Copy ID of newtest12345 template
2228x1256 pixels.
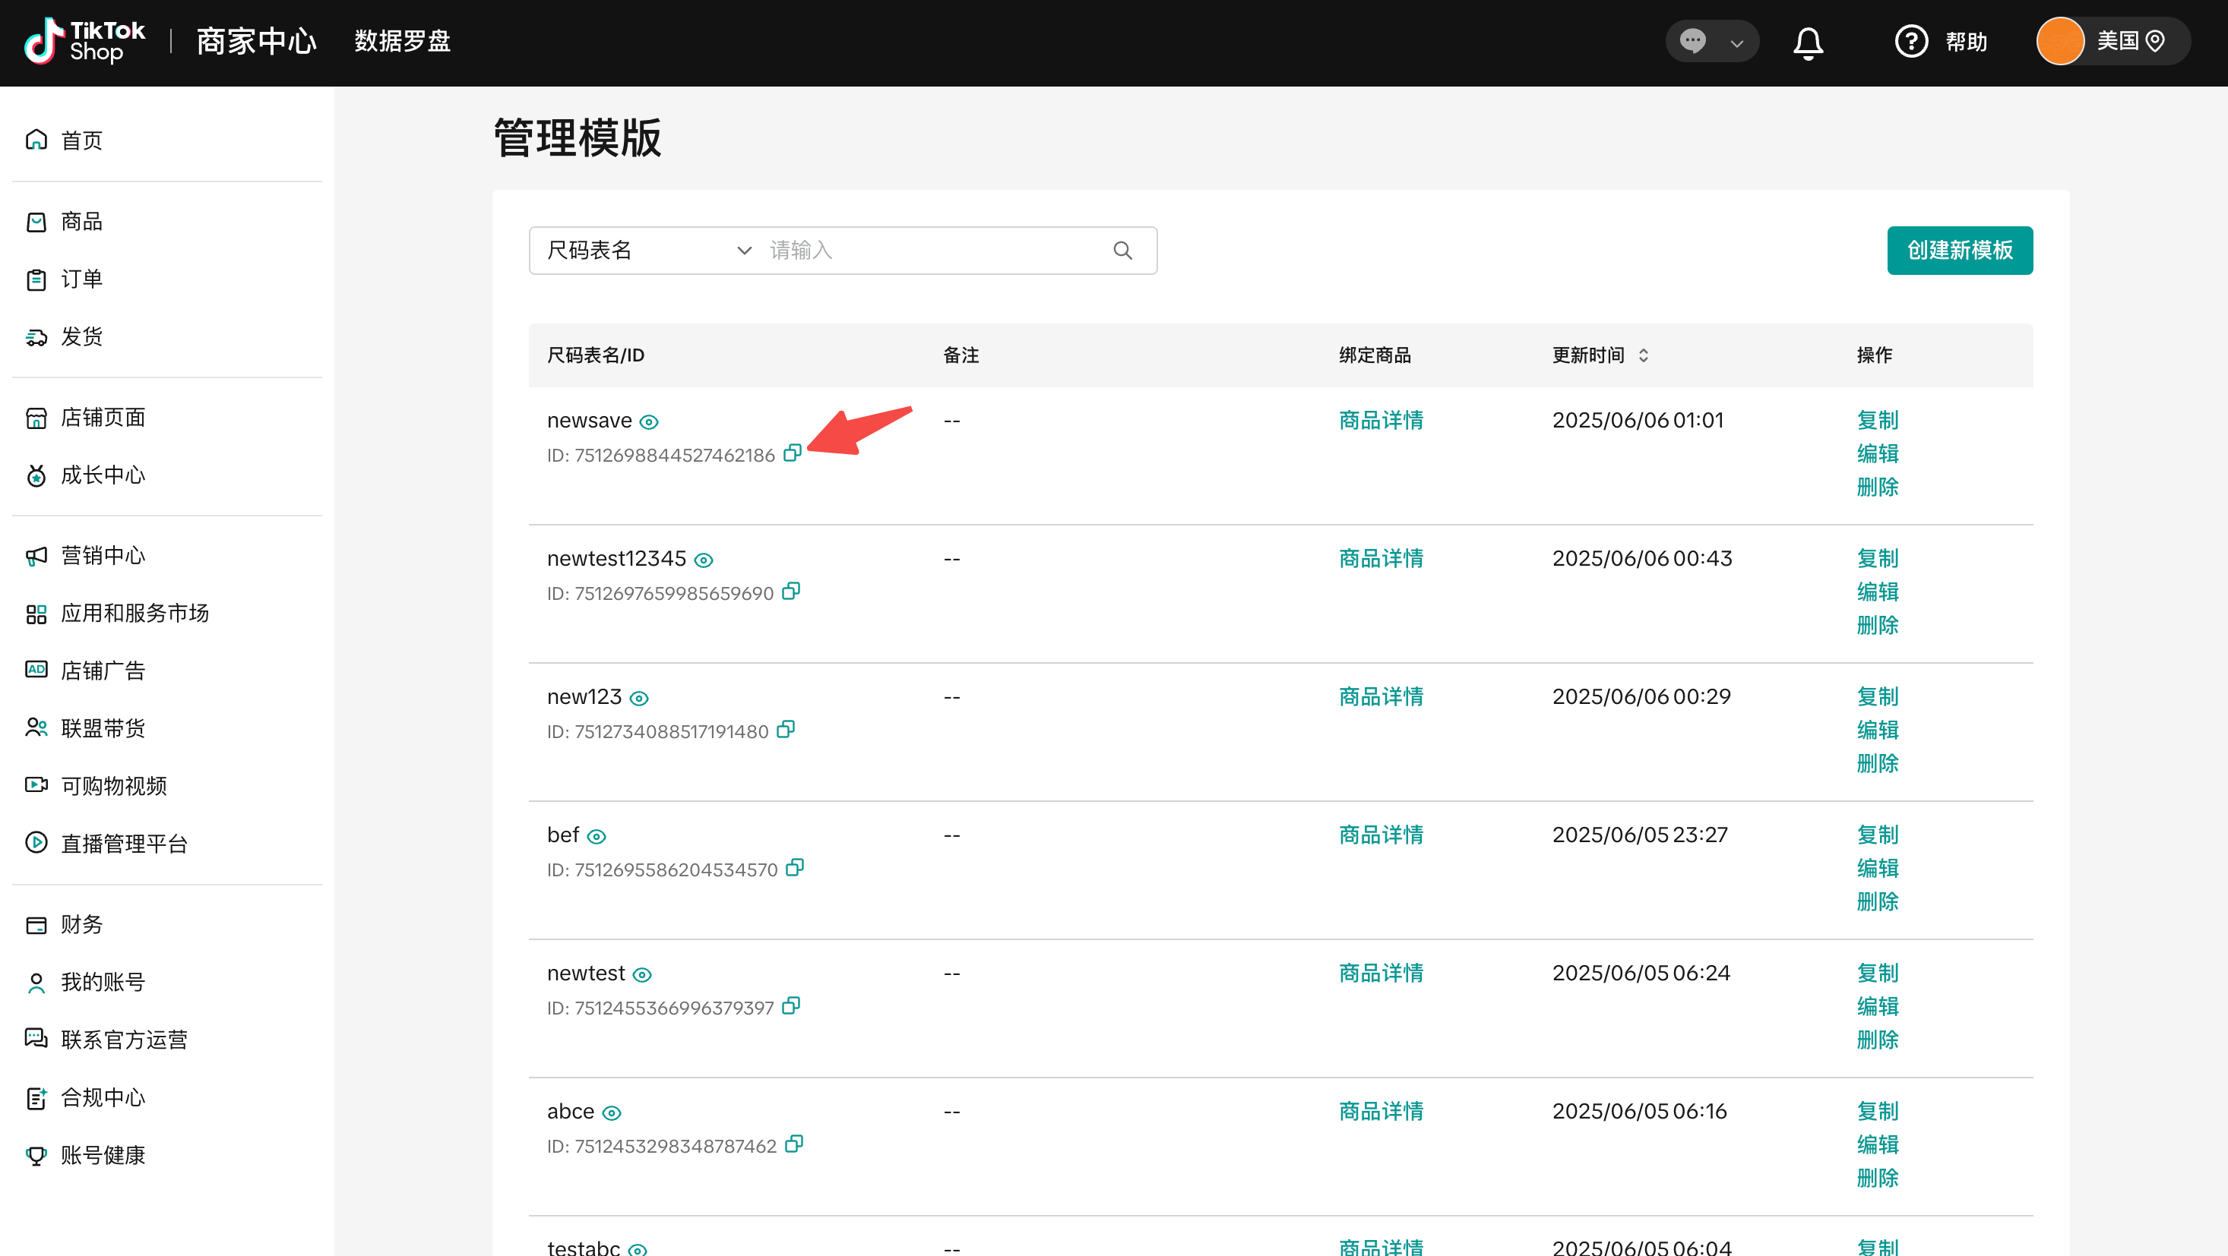pos(790,592)
